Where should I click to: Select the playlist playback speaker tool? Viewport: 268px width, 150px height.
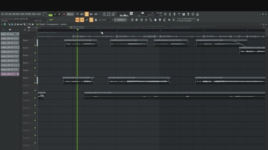coord(33,24)
